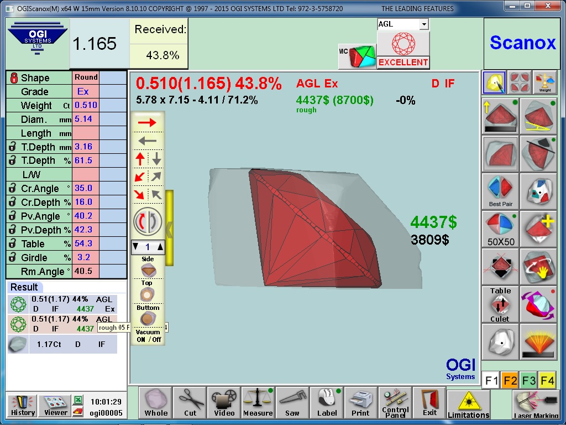Viewport: 566px width, 425px height.
Task: Toggle the lock beside Table %
Action: click(x=12, y=243)
